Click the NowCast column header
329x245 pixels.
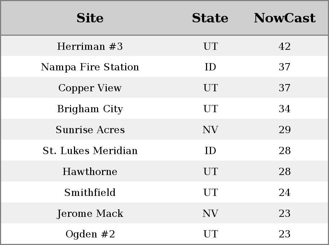(285, 18)
